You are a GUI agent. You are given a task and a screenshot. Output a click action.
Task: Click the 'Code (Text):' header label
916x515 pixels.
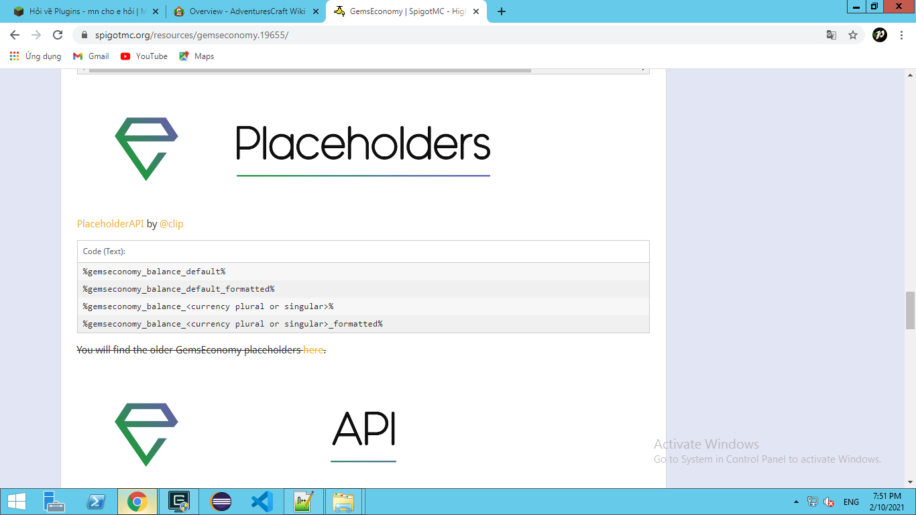click(105, 251)
